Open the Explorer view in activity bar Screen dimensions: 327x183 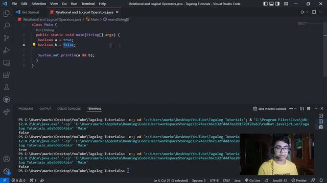pos(7,14)
